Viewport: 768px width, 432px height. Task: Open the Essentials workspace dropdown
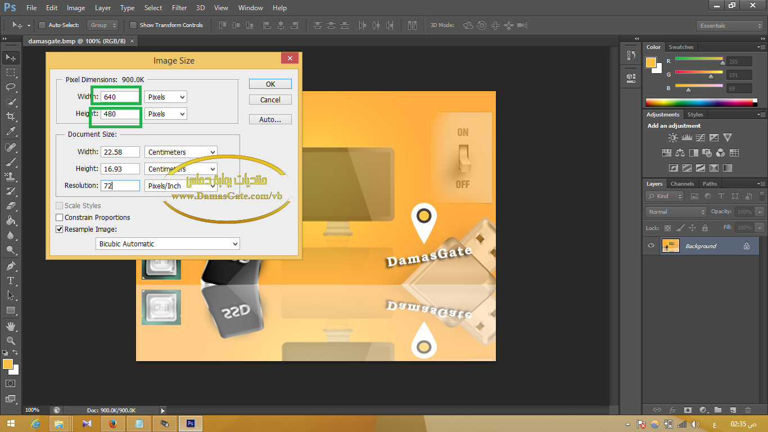coord(730,26)
